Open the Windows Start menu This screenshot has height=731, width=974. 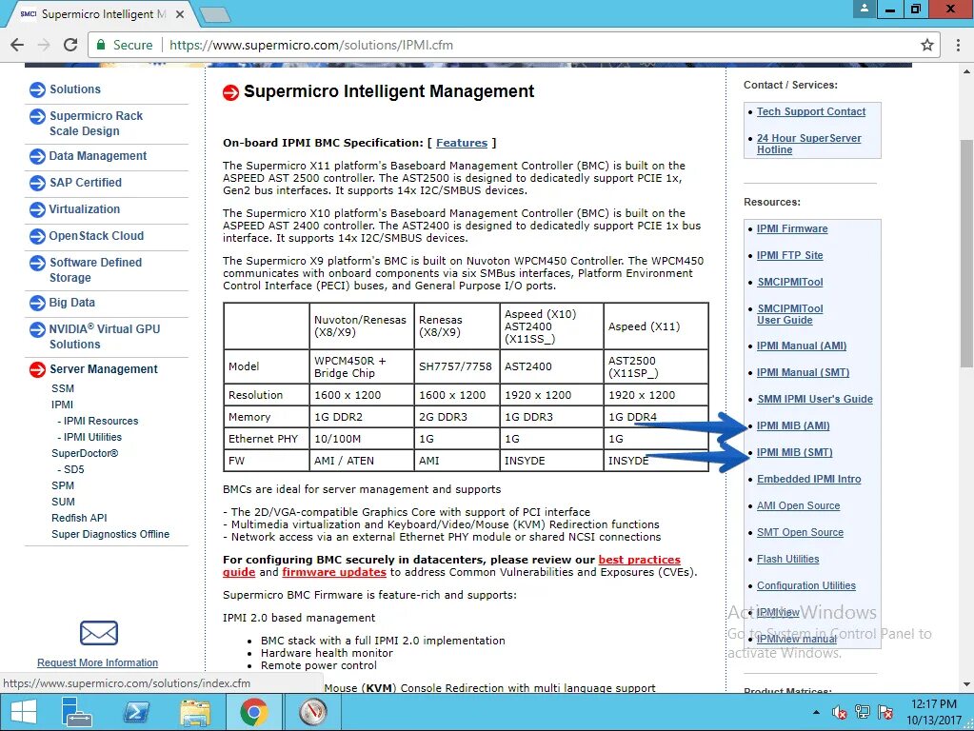(x=24, y=712)
